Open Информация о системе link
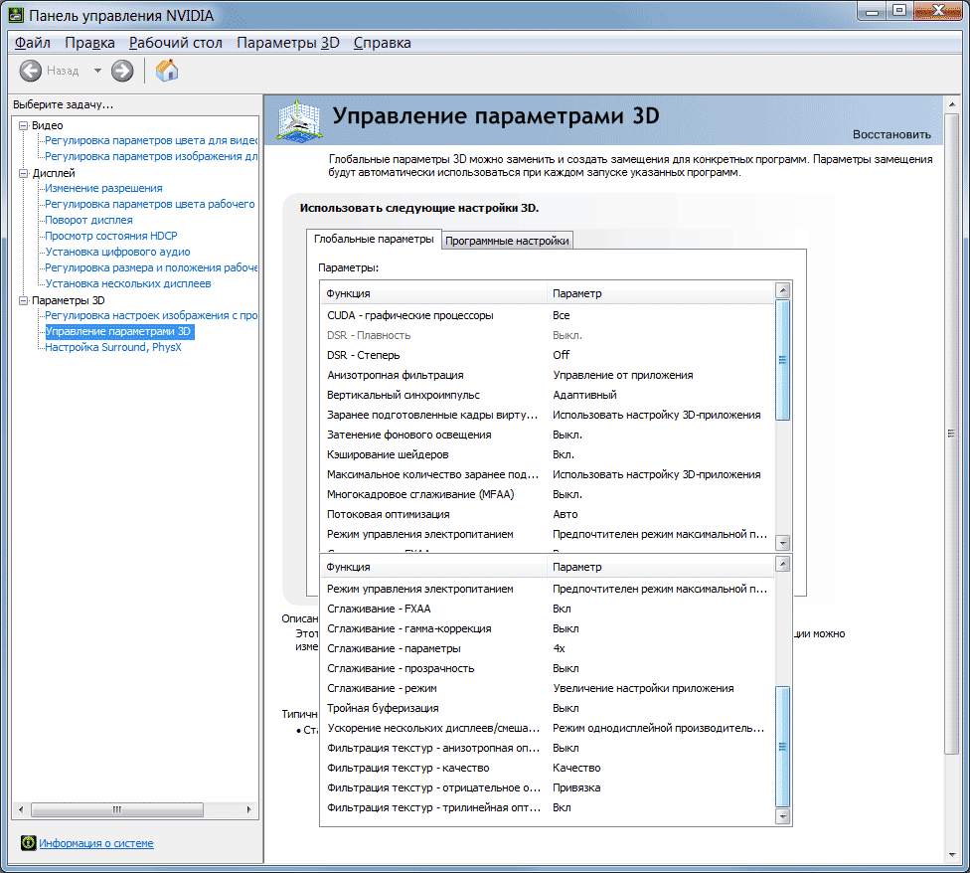Screen dimensions: 970x873 click(x=96, y=843)
